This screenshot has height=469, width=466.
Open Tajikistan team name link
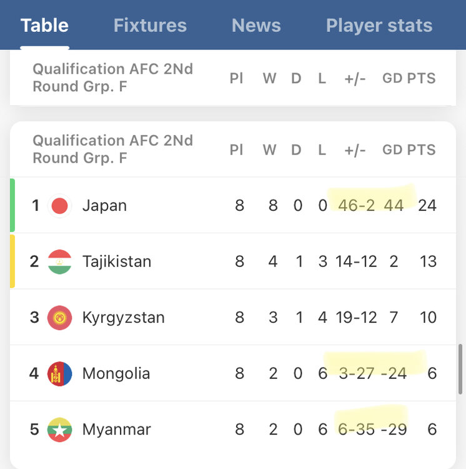[x=117, y=261]
